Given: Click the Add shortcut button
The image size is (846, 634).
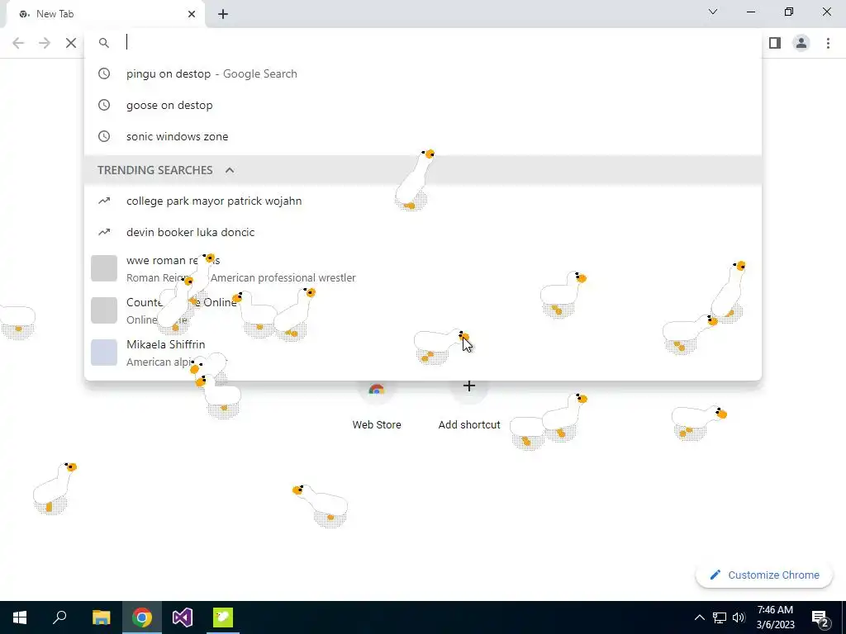Looking at the screenshot, I should pos(469,405).
